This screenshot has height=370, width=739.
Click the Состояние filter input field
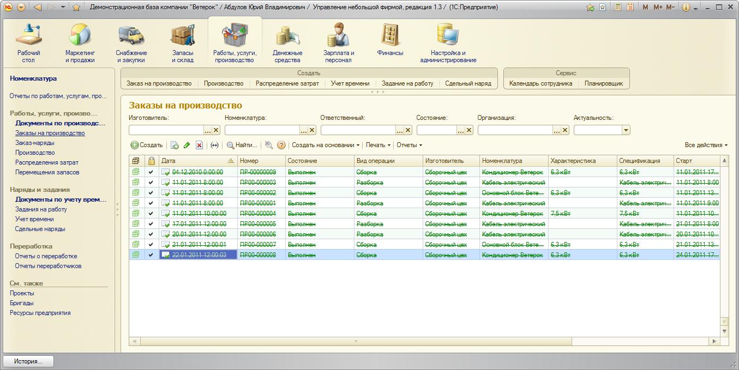[436, 130]
